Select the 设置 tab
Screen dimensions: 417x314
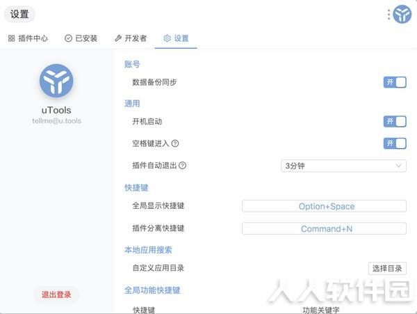click(176, 38)
